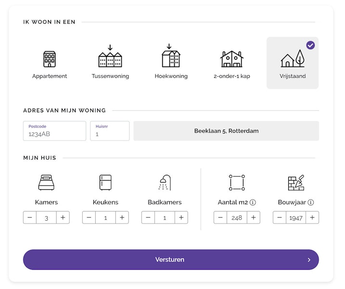Screen dimensions: 345x289
Task: Uncheck the purple checkmark on Vrijstaand
Action: [x=310, y=45]
